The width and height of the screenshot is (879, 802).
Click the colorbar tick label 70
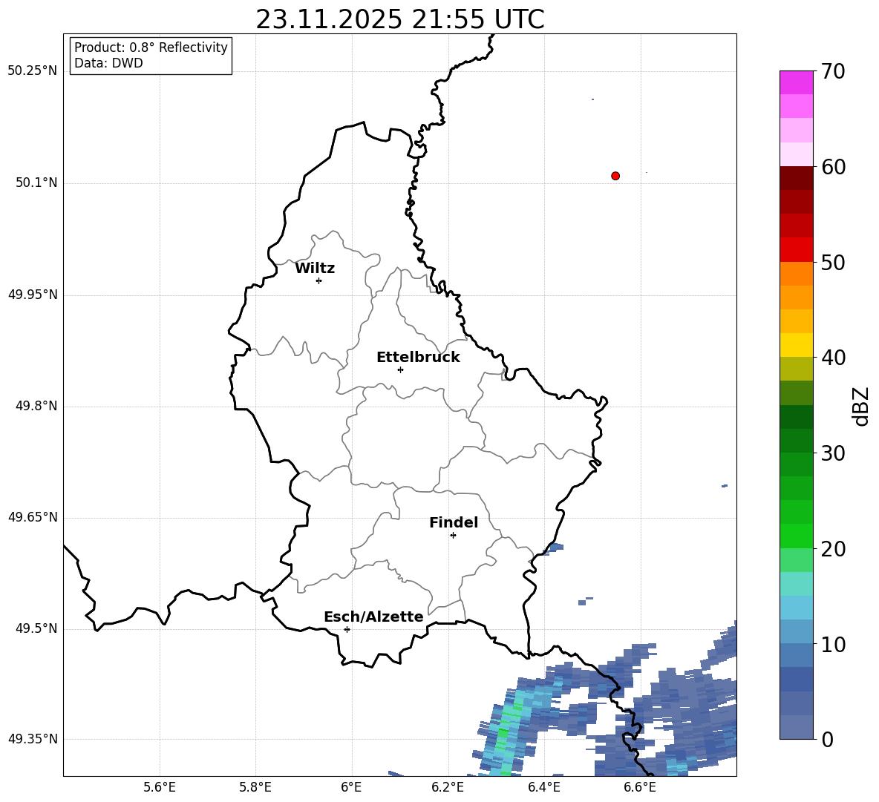coord(833,72)
